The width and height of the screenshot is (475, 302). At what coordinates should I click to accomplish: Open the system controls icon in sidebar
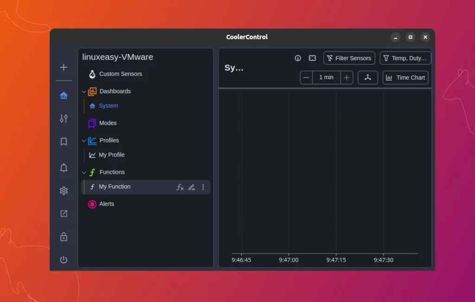coord(64,119)
